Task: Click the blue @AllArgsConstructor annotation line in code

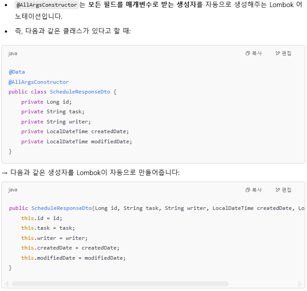Action: [39, 82]
